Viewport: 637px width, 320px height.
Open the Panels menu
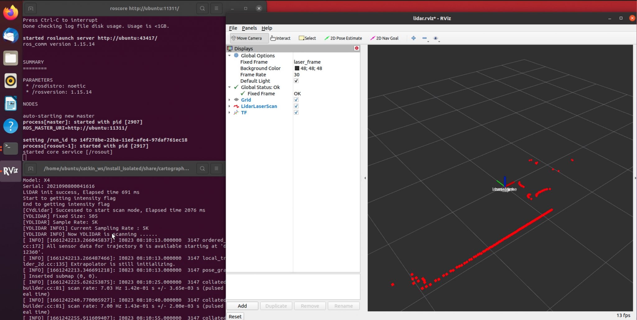point(249,28)
